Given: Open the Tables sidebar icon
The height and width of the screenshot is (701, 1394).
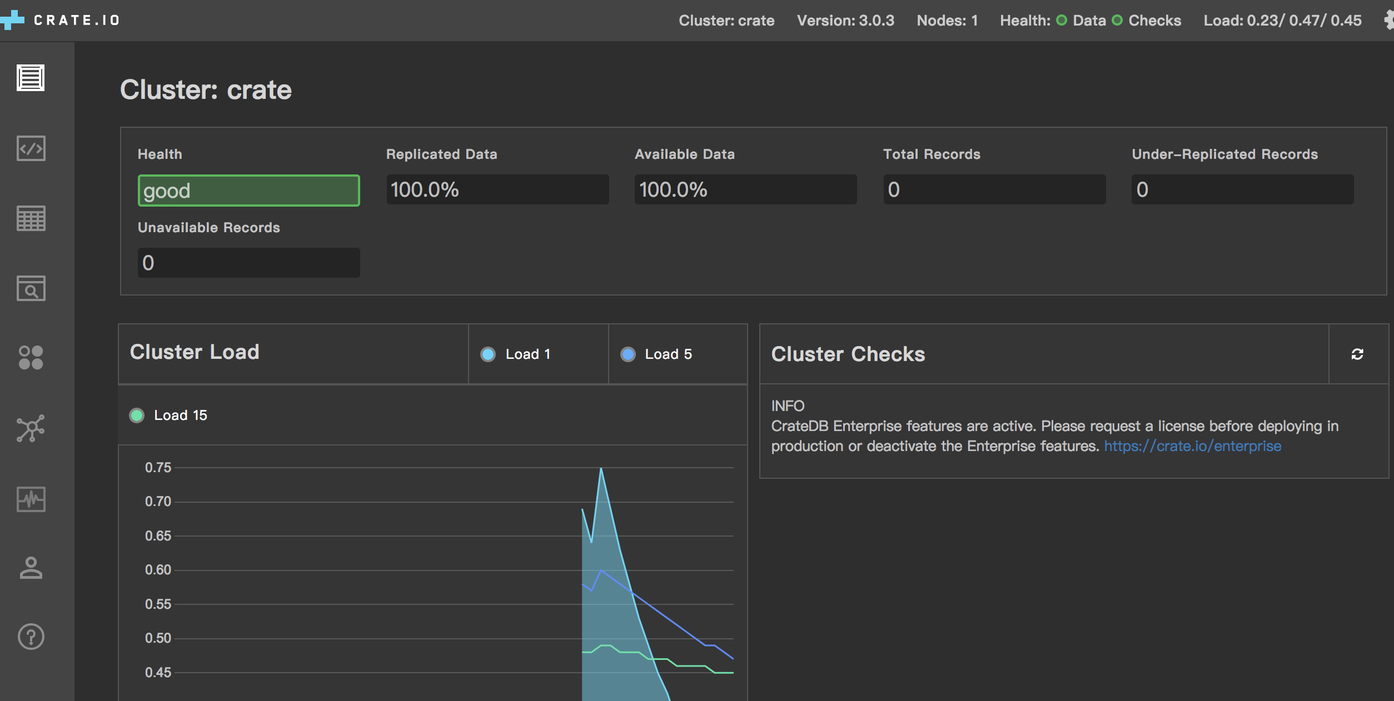Looking at the screenshot, I should pos(31,218).
